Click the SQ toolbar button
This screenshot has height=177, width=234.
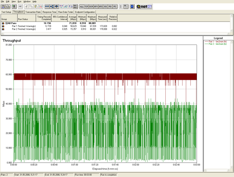click(106, 7)
